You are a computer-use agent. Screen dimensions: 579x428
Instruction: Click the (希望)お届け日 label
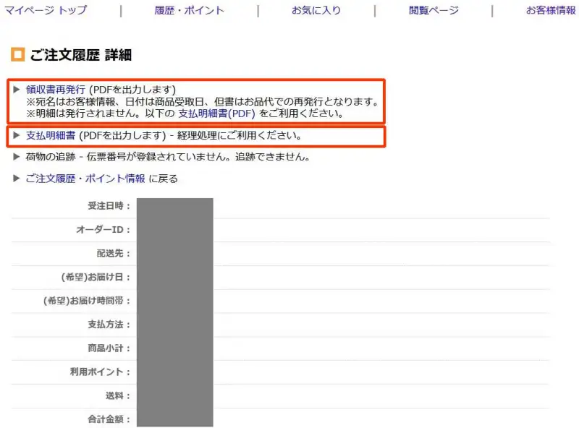[96, 277]
